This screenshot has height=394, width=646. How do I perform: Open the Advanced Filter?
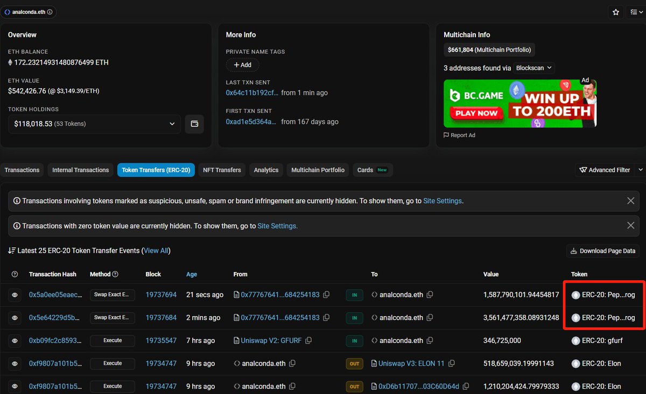tap(605, 170)
